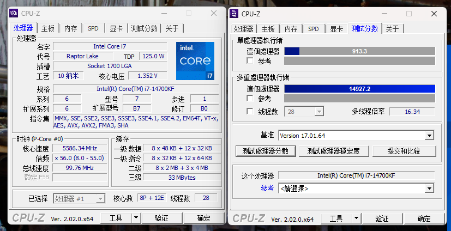
Task: Switch to 主板 tab in left window
Action: 48,28
